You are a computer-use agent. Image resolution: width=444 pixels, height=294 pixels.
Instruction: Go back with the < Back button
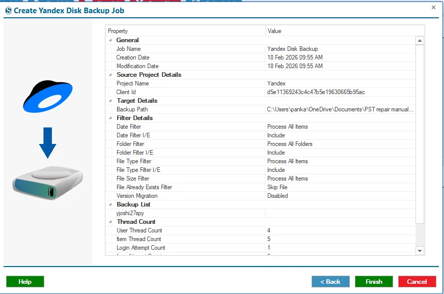point(330,282)
